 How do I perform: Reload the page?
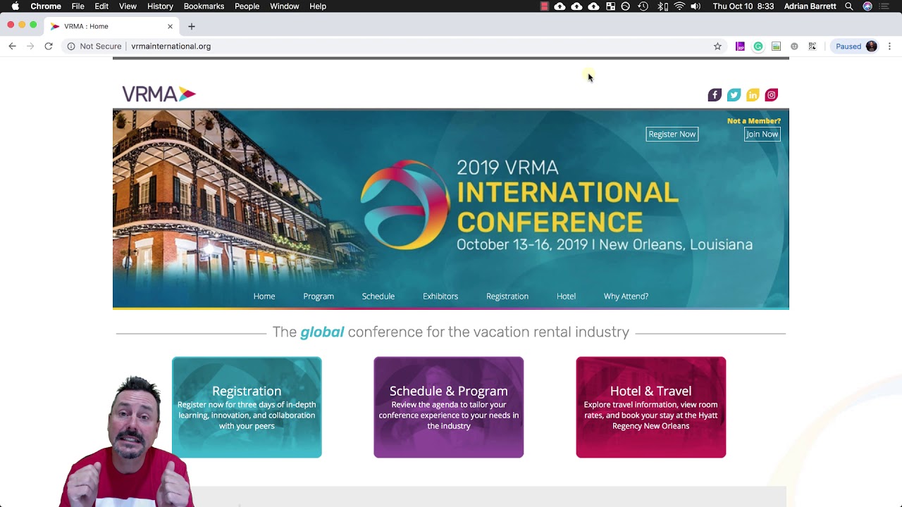[x=49, y=46]
